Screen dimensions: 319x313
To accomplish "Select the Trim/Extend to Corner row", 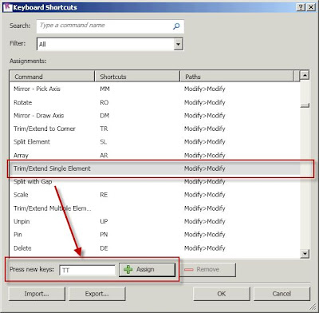I will click(x=155, y=129).
